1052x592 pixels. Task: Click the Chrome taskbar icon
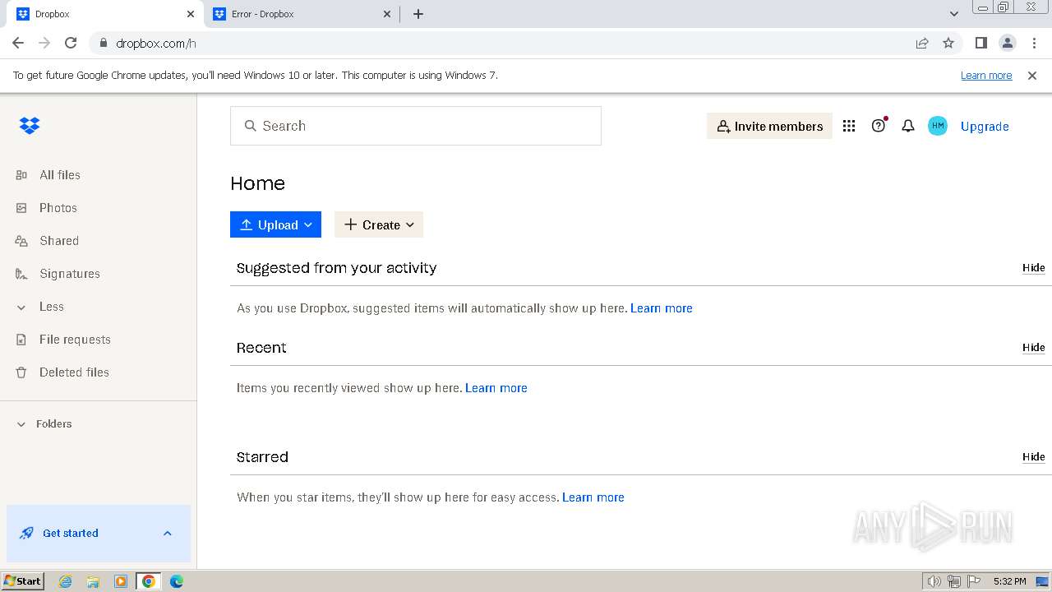(149, 581)
